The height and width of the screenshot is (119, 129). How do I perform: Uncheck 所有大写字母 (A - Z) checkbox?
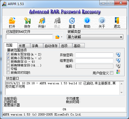click(x=8, y=54)
